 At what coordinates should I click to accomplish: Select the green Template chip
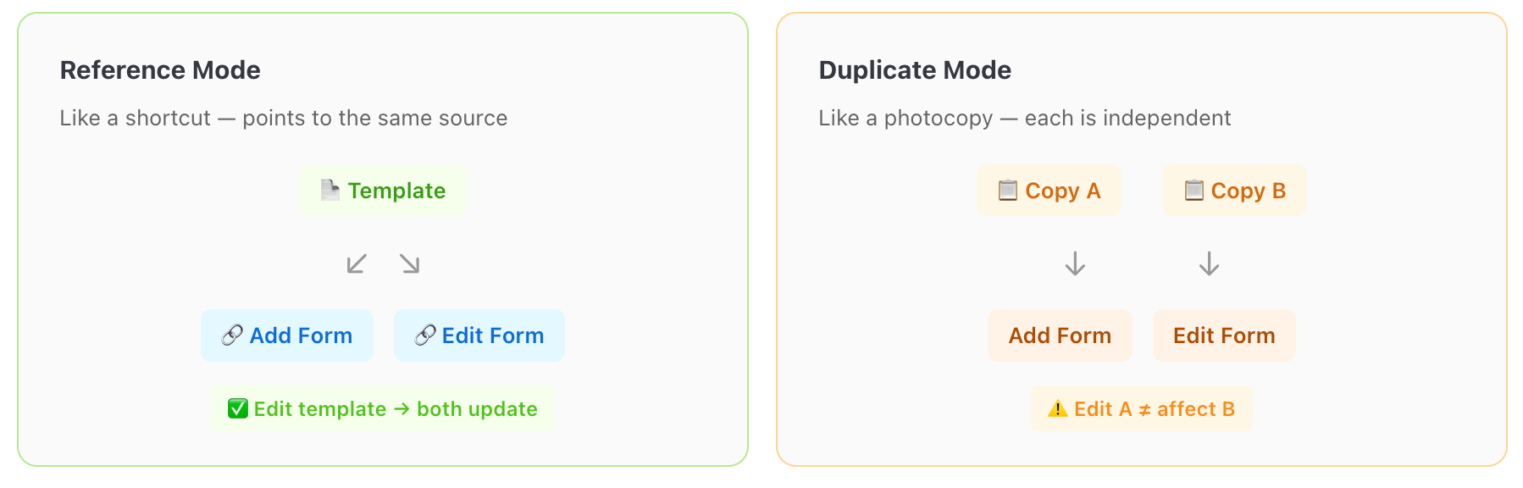click(x=383, y=191)
